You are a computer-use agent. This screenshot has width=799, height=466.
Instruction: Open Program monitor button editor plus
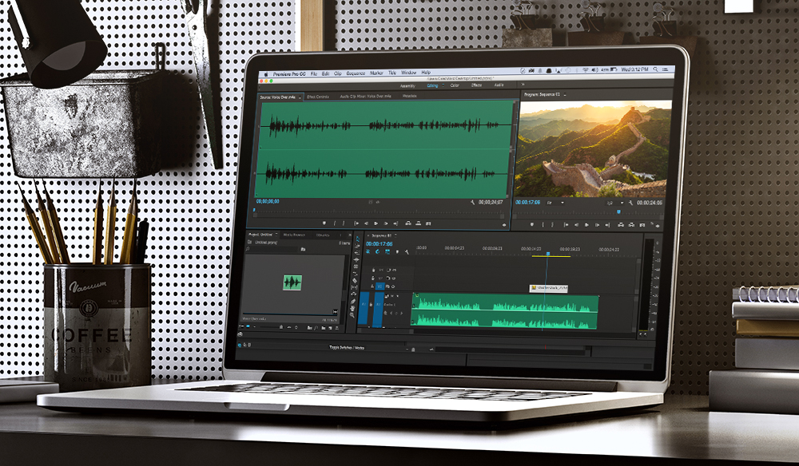[x=658, y=226]
